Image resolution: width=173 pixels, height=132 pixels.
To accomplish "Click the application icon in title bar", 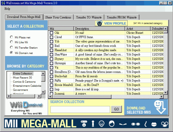I will [x=3, y=3].
